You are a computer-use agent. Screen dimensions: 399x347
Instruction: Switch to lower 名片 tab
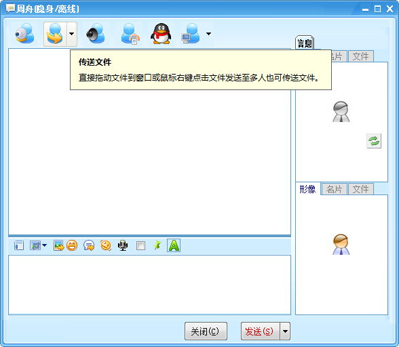(334, 189)
